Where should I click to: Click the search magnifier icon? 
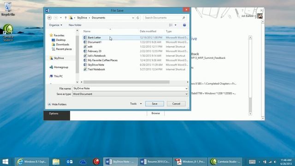[184, 18]
